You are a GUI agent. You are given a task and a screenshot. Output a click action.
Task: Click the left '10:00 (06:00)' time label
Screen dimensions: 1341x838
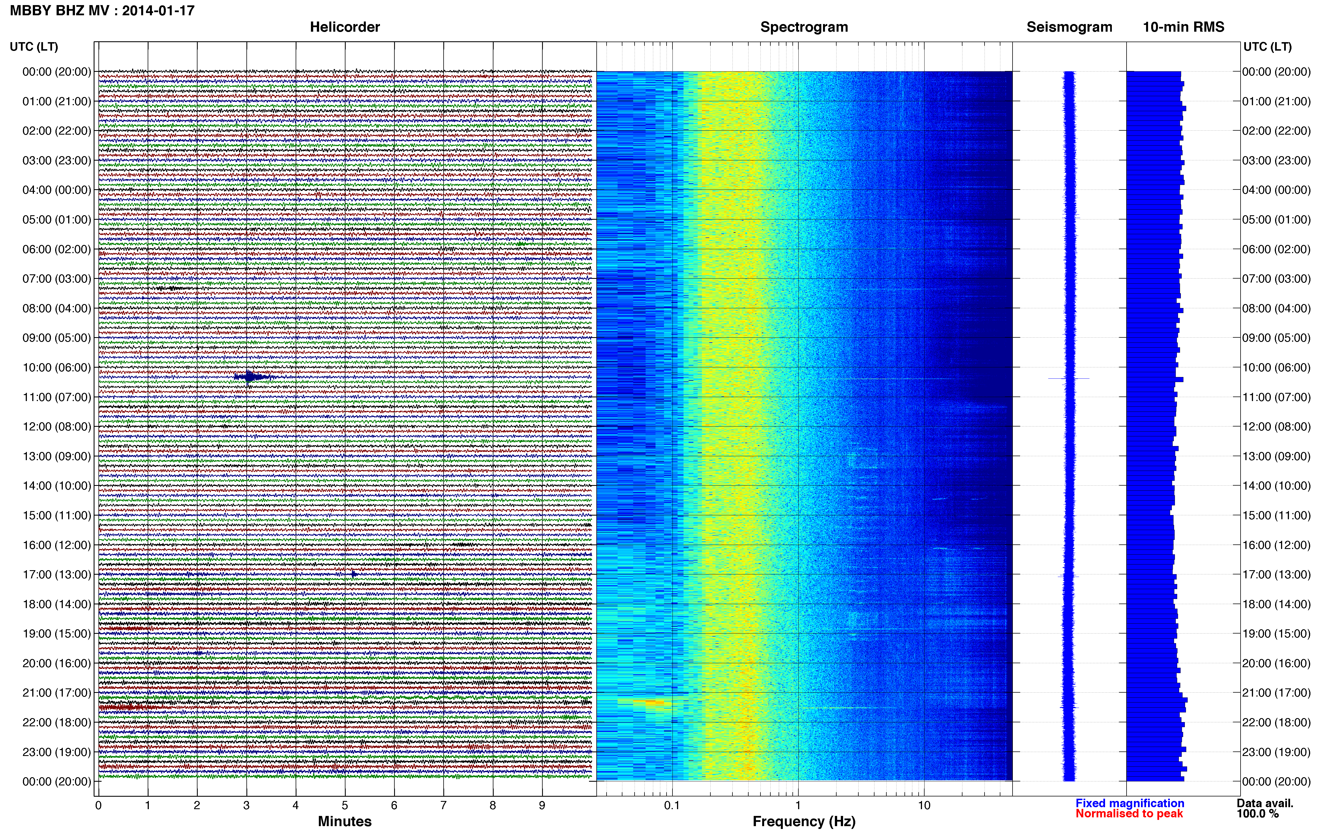click(57, 367)
